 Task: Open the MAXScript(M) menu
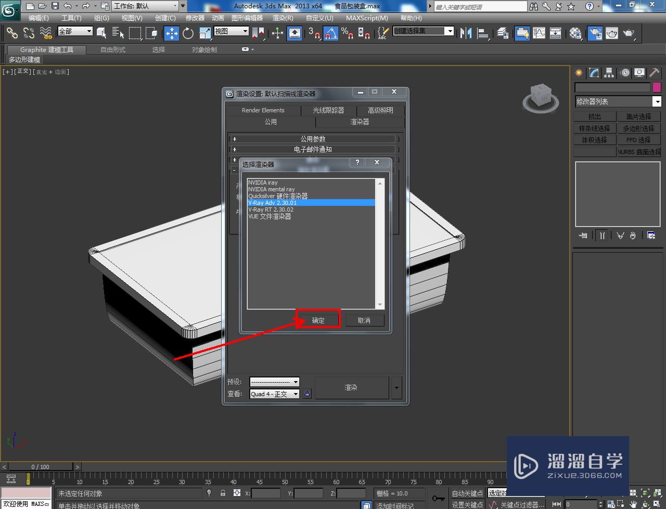367,18
